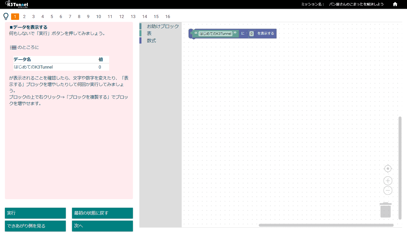407x234 pixels.
Task: Click the number 0 field in the block
Action: tap(251, 34)
